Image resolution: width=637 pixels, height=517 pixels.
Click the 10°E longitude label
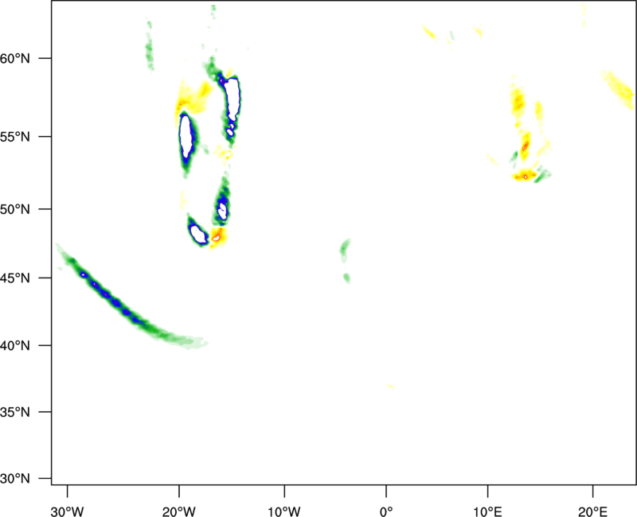tap(487, 511)
